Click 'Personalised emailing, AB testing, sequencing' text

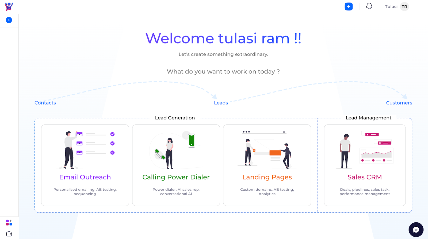pyautogui.click(x=85, y=192)
